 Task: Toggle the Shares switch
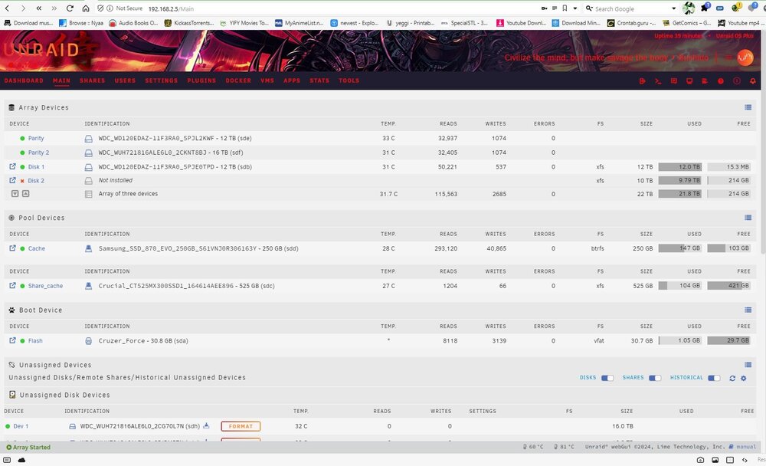655,378
